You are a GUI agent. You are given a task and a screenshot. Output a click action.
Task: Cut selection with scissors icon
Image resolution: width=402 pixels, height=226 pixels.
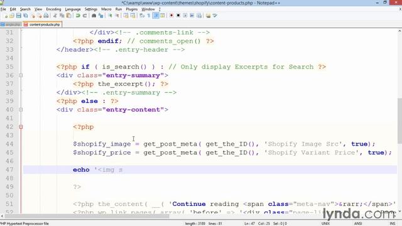coord(55,16)
